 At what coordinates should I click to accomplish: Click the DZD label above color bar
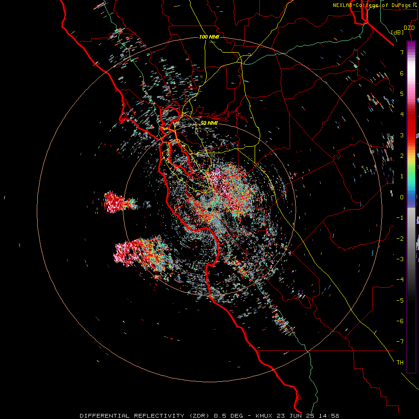pos(409,28)
